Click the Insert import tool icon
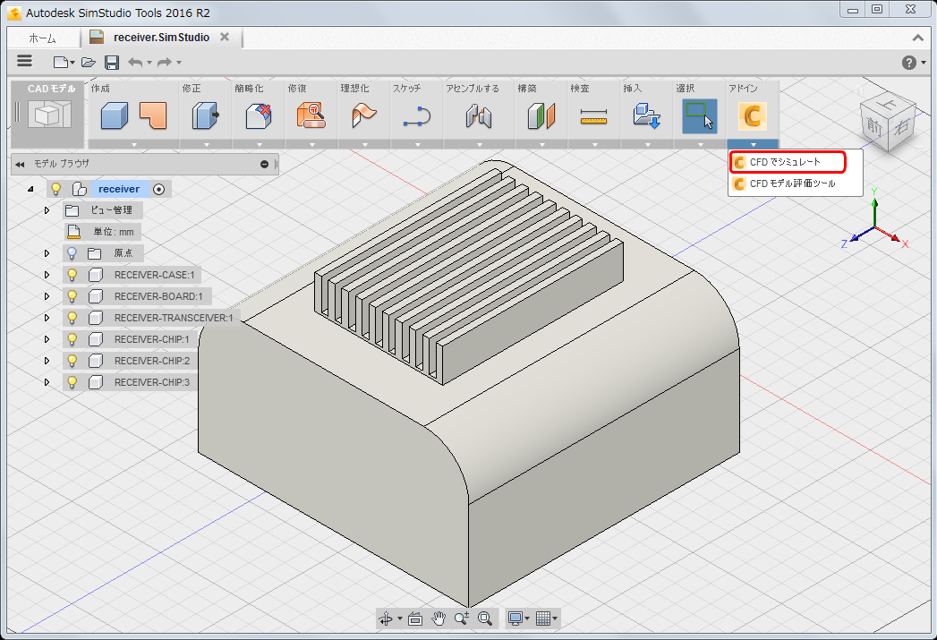The image size is (937, 640). pos(646,116)
